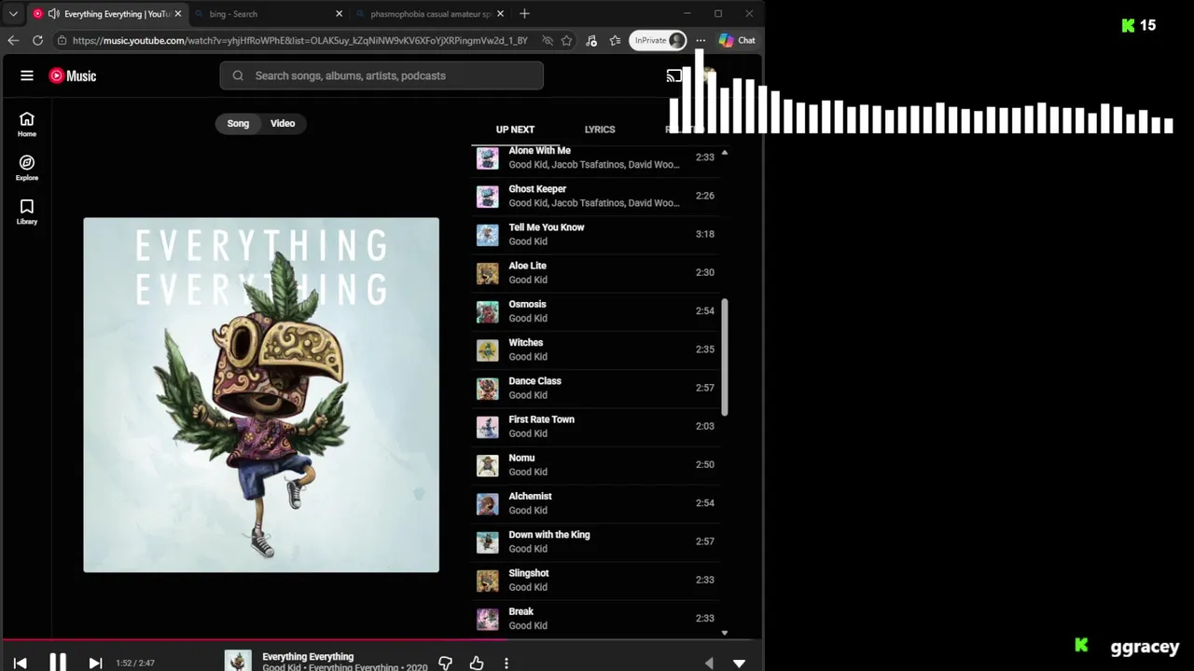Click the YouTube Music logo
Viewport: 1194px width, 671px height.
pos(73,75)
